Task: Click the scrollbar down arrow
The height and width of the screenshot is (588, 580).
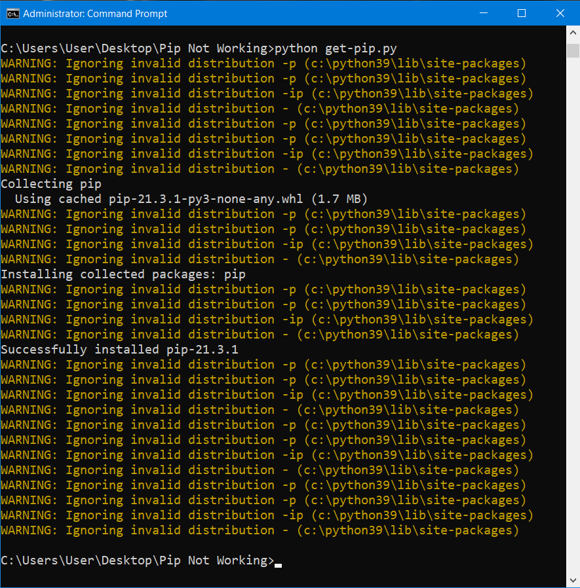Action: [x=572, y=579]
